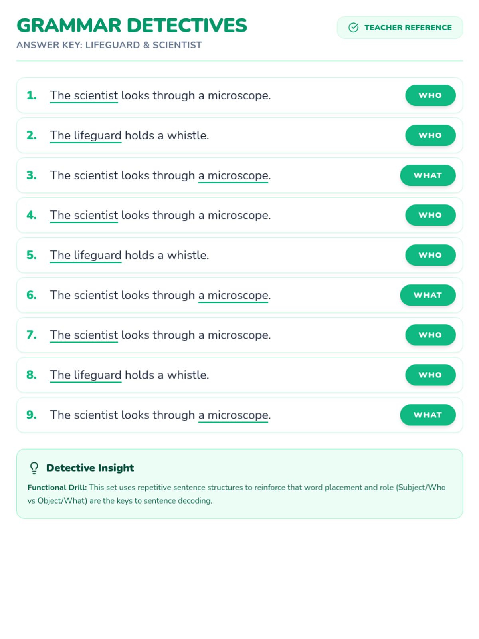
Task: Click underlined "a microscope" in sentence 9
Action: tap(233, 415)
